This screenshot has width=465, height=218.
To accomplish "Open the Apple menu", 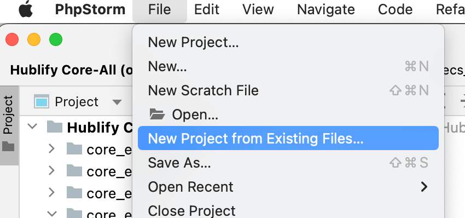I will [26, 10].
